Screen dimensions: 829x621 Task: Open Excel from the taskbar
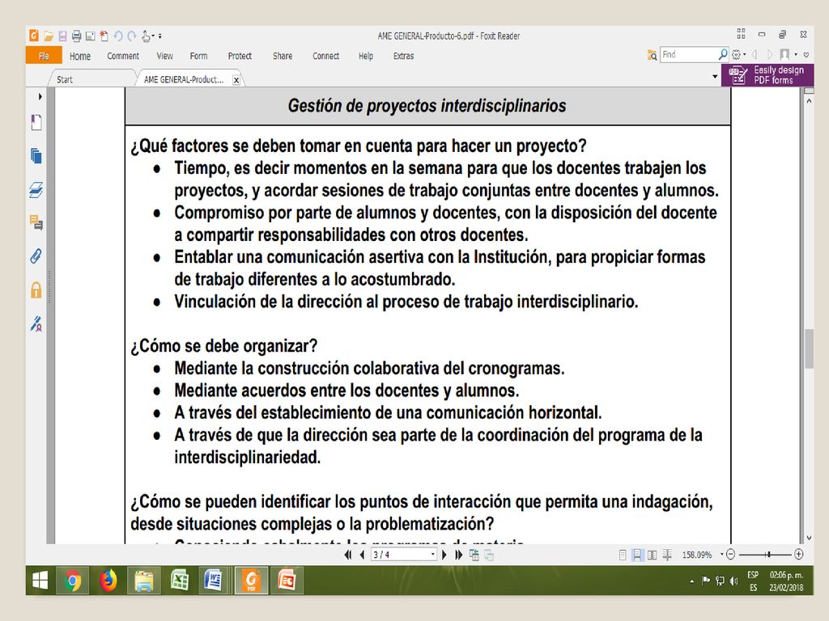[179, 581]
